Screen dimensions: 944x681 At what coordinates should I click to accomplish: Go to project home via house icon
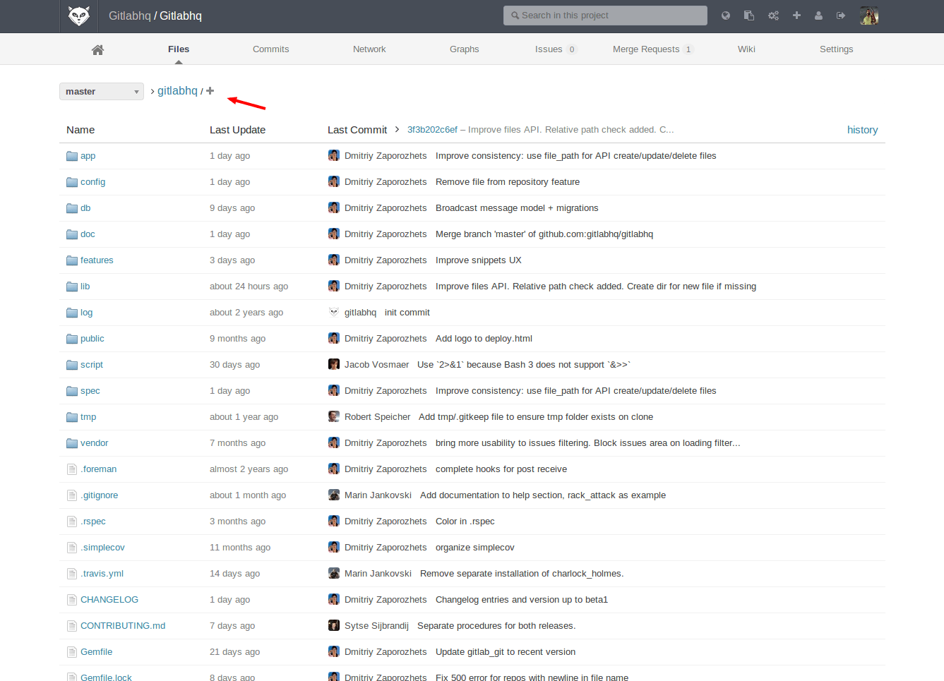97,49
